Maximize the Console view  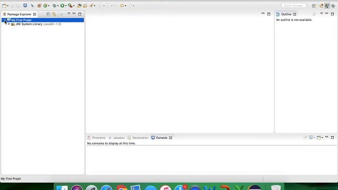point(332,137)
